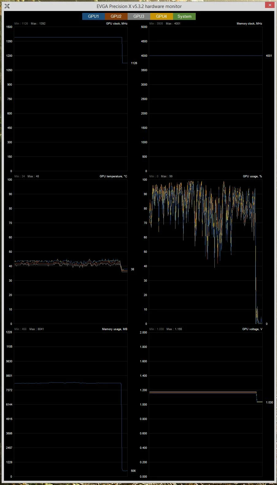Click the 1.800 axis label on voltage graph
Image resolution: width=277 pixels, height=485 pixels.
(x=143, y=347)
